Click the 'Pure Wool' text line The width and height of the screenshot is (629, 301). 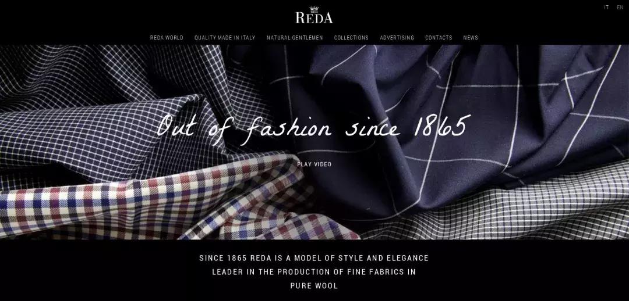click(314, 286)
